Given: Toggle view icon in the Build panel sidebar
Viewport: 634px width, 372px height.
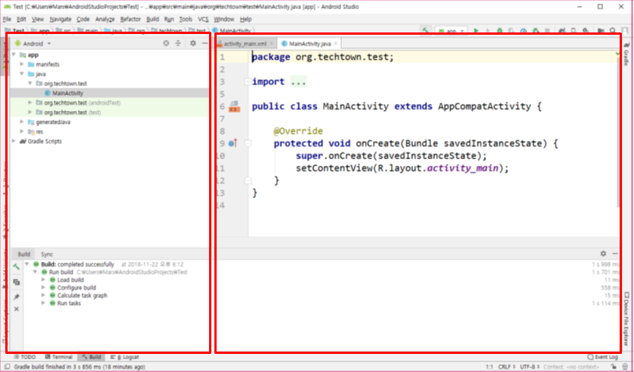Looking at the screenshot, I should coord(16,282).
